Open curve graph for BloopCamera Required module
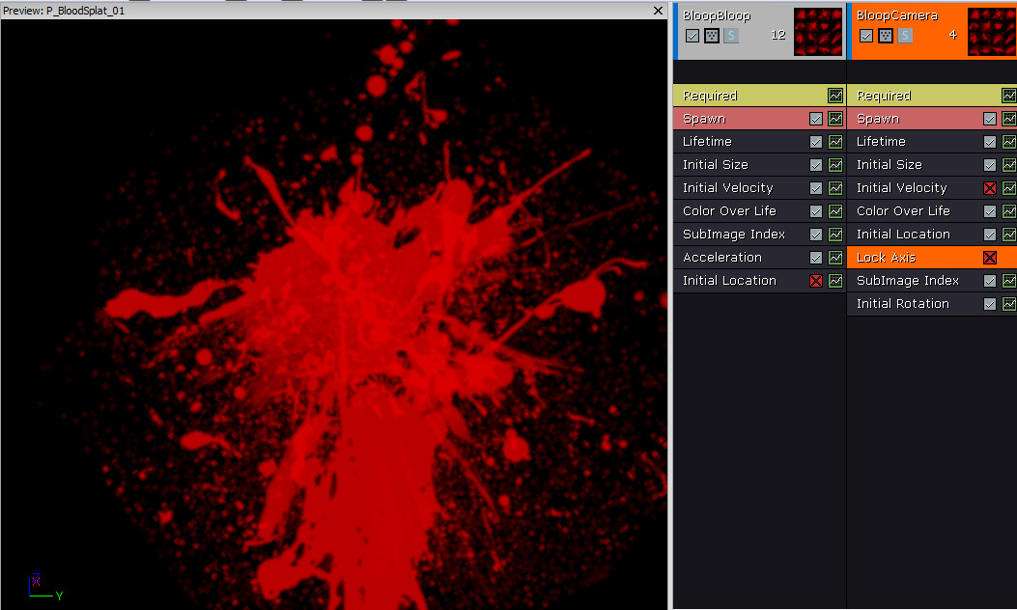 [x=1009, y=96]
